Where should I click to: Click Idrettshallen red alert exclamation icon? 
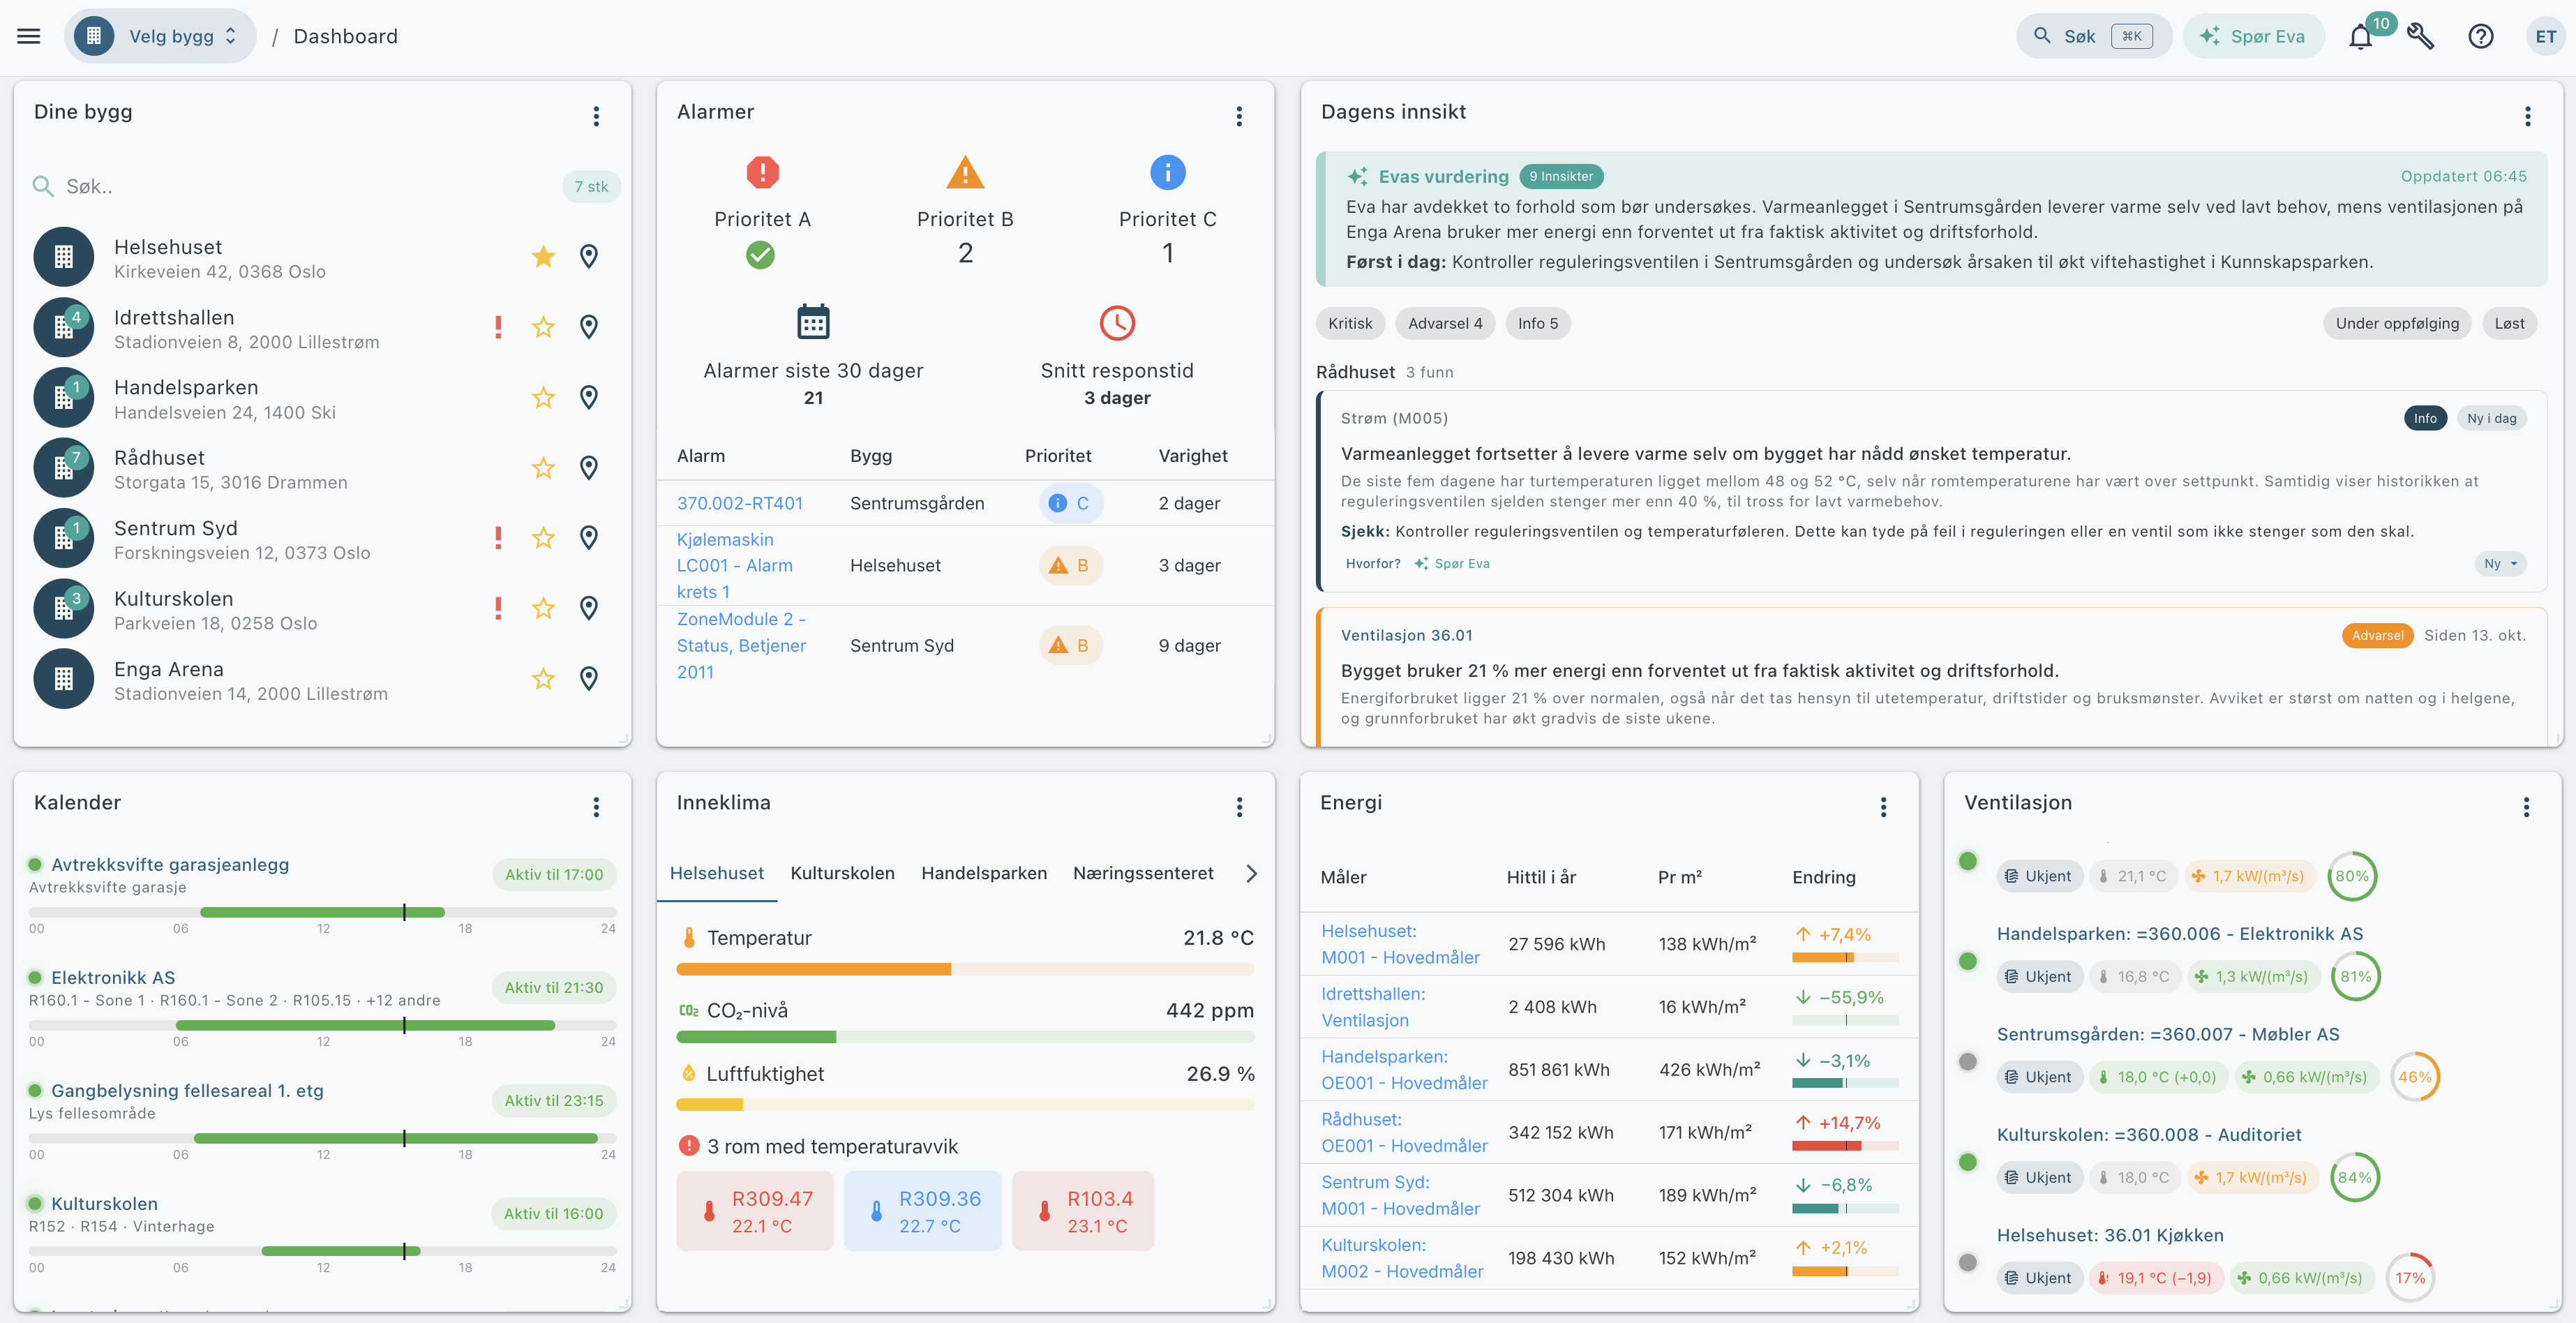pyautogui.click(x=498, y=327)
